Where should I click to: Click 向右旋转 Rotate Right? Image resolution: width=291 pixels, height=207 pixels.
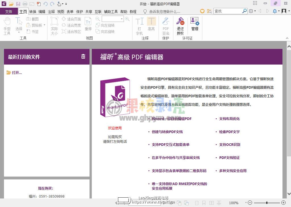pyautogui.click(x=105, y=32)
